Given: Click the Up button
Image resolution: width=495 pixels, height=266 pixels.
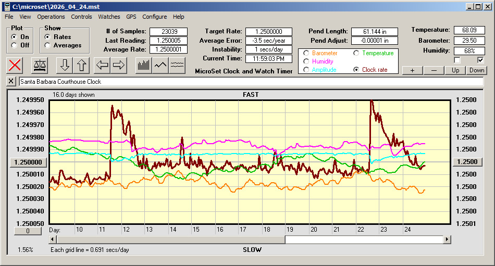Looking at the screenshot, I should coord(455,70).
